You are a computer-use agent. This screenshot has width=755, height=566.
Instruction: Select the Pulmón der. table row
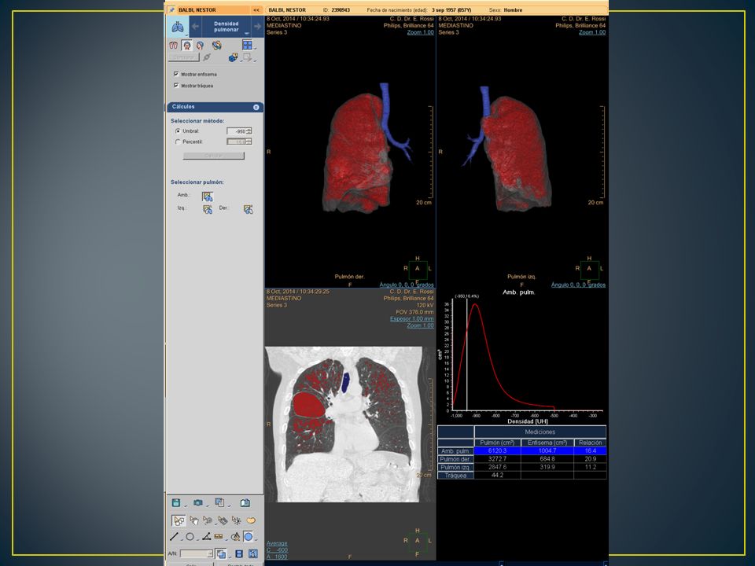tap(522, 459)
